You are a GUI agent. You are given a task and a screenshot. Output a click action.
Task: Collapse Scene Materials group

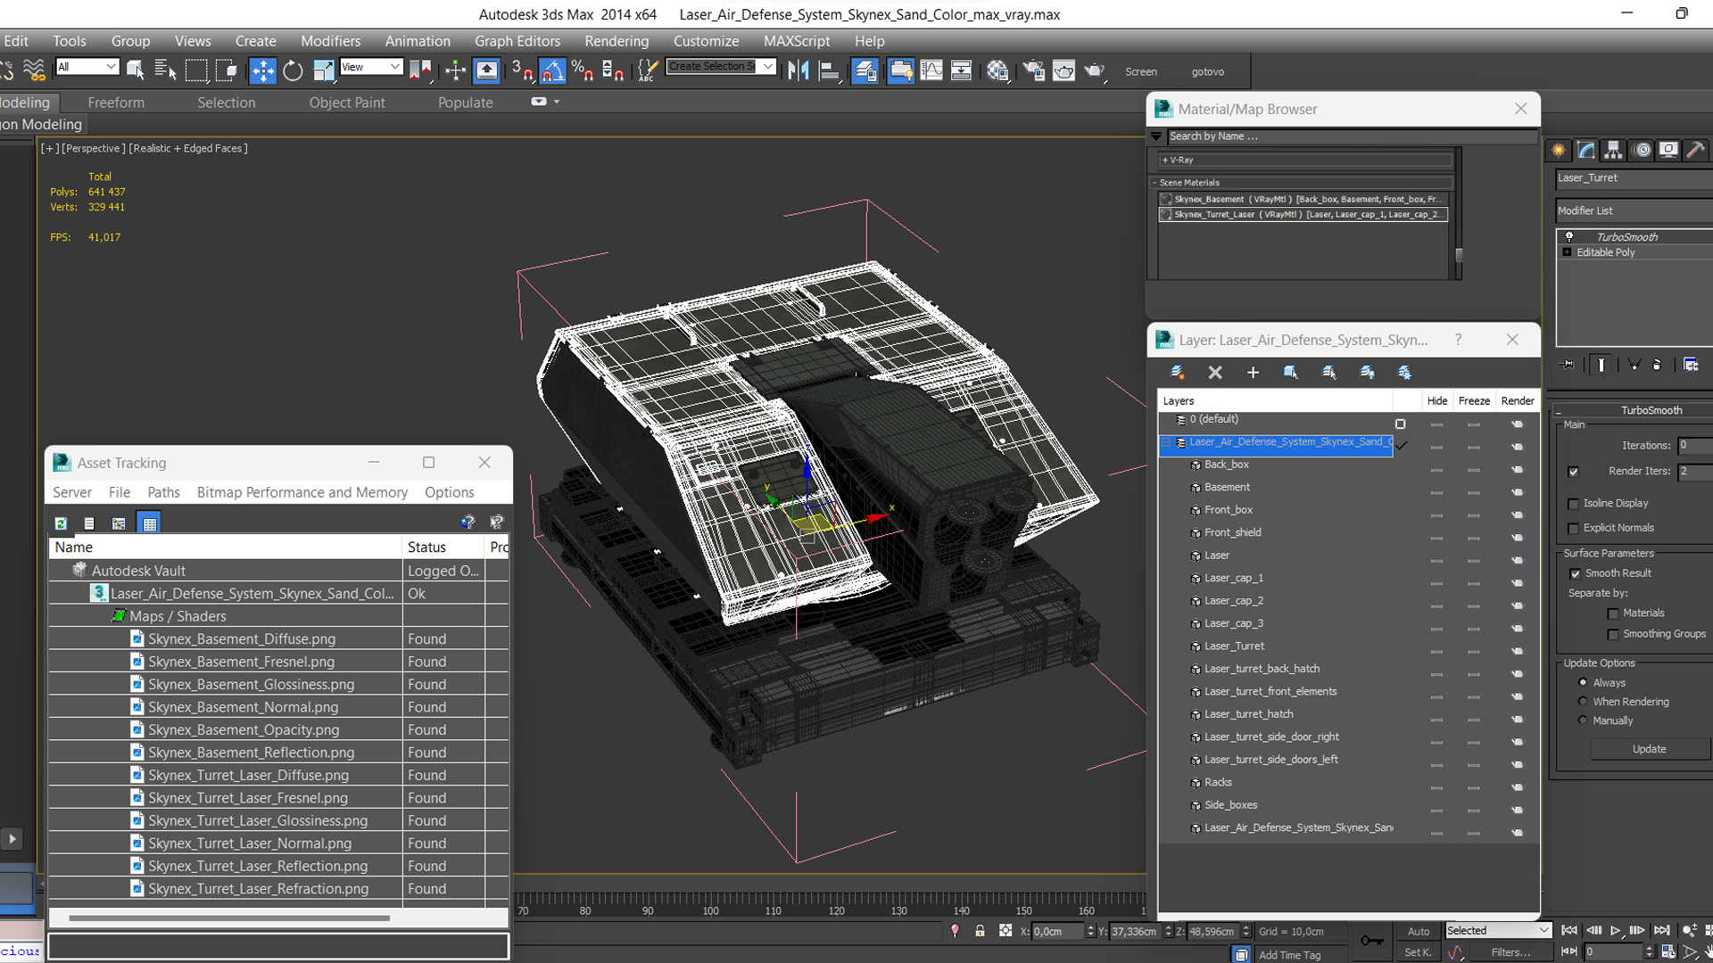tap(1154, 183)
